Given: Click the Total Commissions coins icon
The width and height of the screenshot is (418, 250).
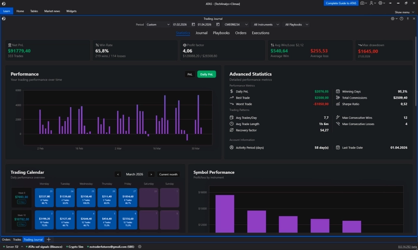Looking at the screenshot, I should [x=338, y=98].
